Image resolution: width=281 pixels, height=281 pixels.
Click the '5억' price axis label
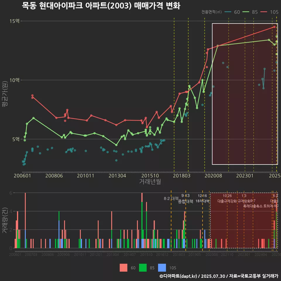[x=16, y=139]
